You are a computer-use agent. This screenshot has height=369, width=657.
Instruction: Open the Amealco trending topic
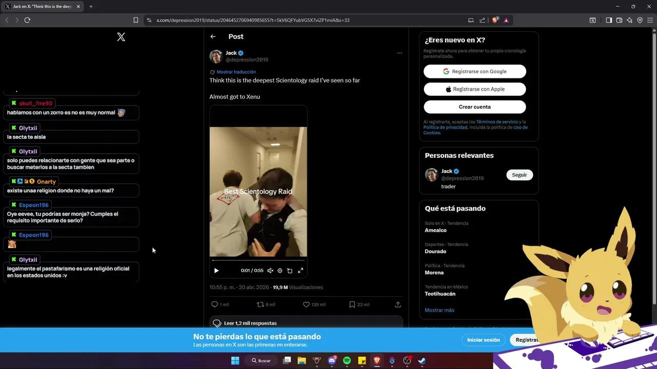coord(436,230)
